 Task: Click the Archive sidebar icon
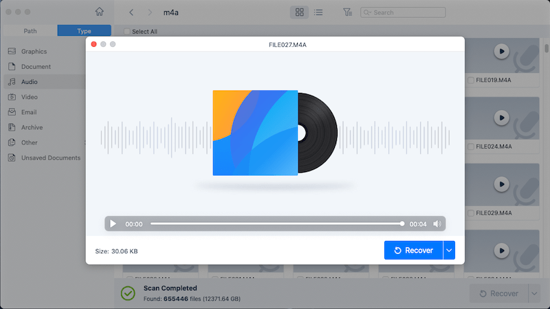click(x=12, y=127)
